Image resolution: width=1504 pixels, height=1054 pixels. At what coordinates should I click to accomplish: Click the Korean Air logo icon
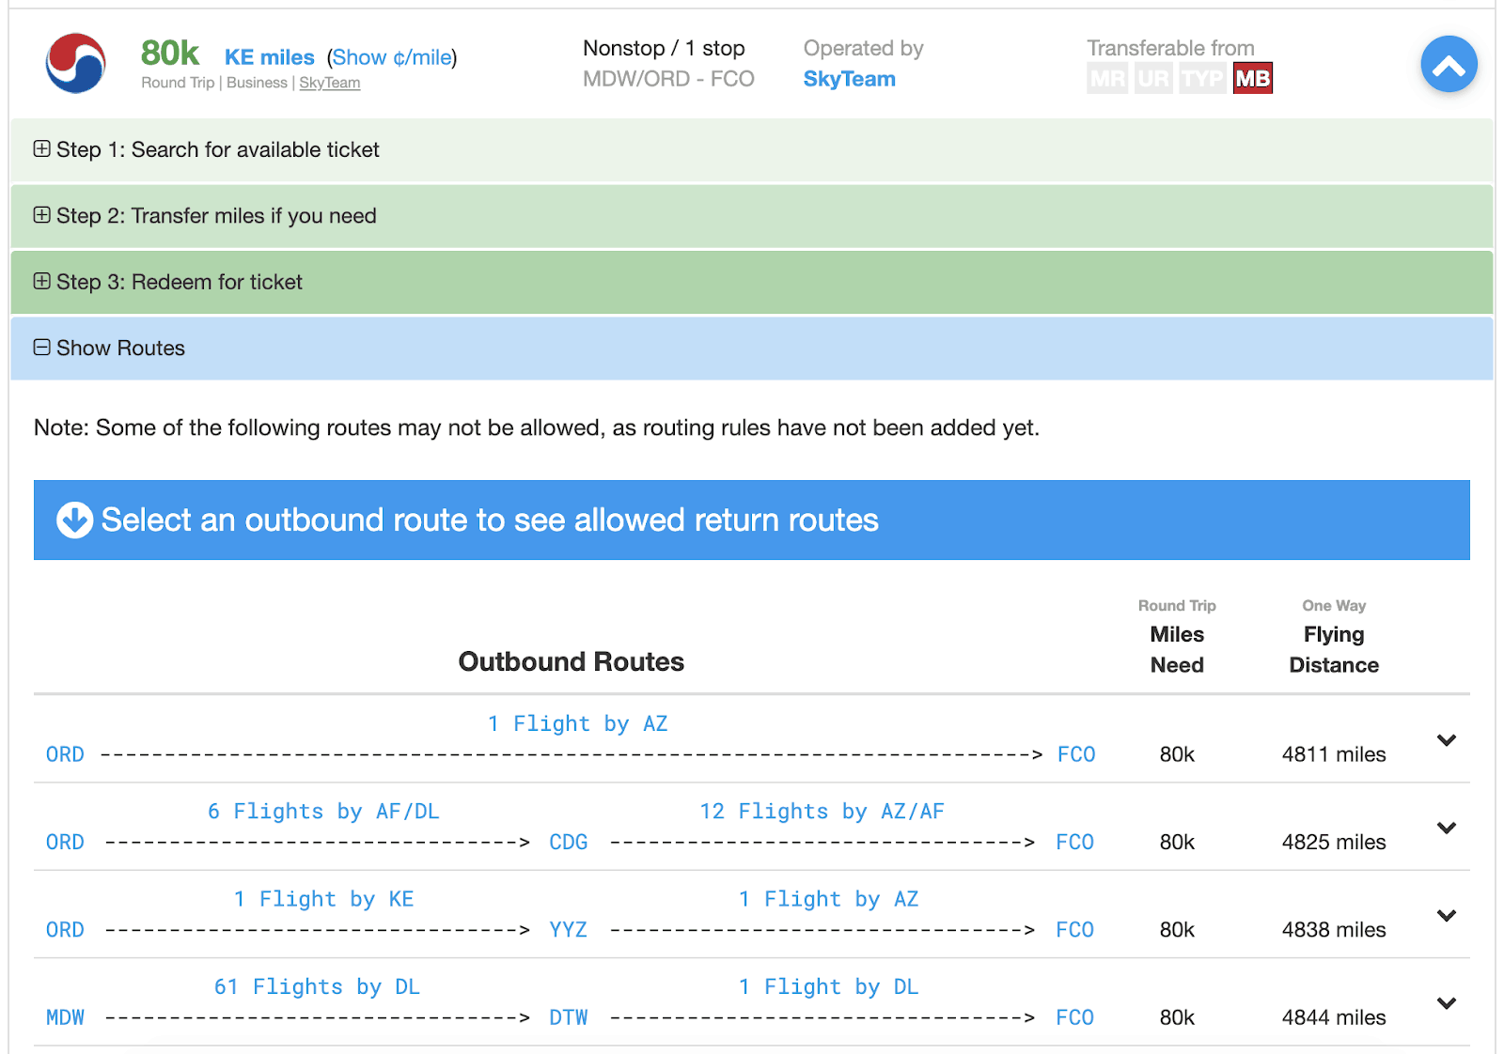[76, 63]
